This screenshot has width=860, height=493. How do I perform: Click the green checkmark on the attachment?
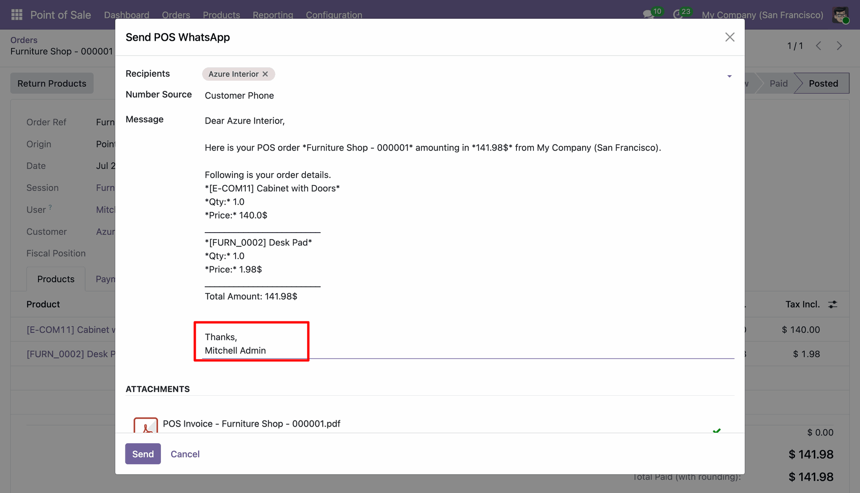click(x=717, y=431)
